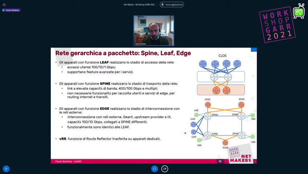Image resolution: width=308 pixels, height=174 pixels.
Task: Click the bottom orange EDGE node in the diagram
Action: pos(225,142)
